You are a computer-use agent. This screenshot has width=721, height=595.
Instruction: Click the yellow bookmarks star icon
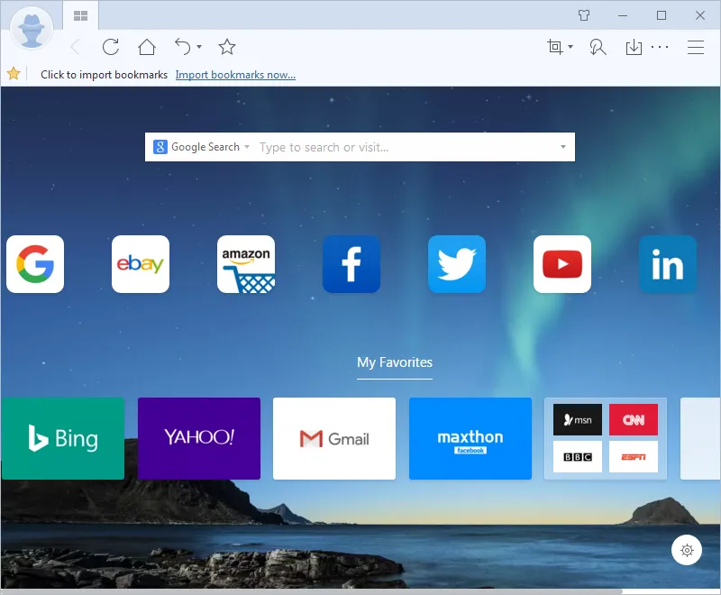click(14, 74)
